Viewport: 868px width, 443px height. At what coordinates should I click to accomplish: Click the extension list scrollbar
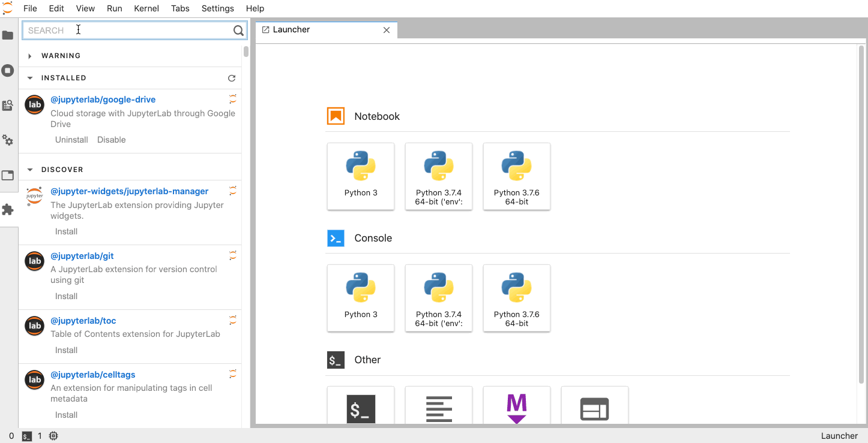point(246,52)
